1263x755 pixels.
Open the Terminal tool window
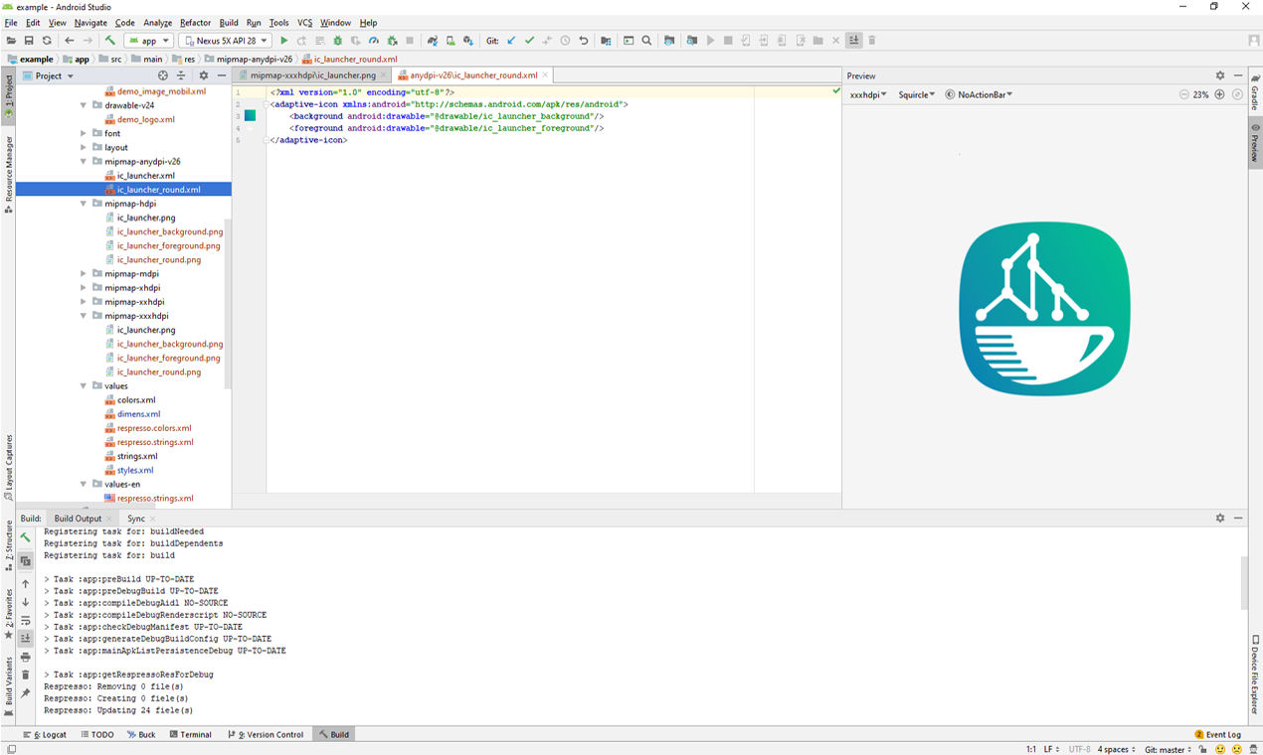click(x=190, y=734)
